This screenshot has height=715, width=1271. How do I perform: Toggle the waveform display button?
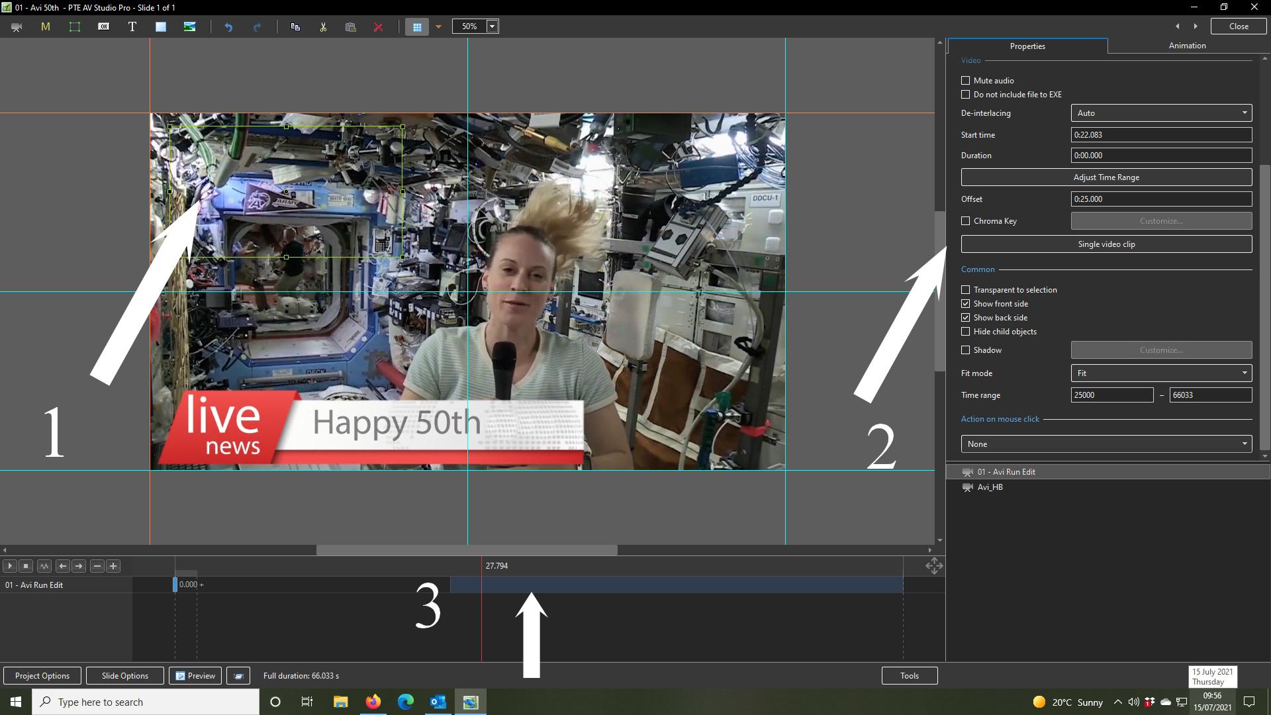pos(44,565)
